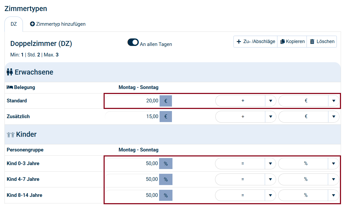Click the bed icon beside Belegung
The height and width of the screenshot is (205, 346).
click(10, 87)
